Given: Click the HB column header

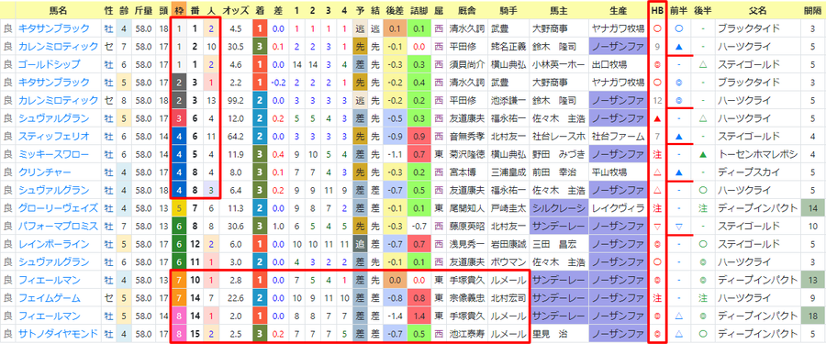Looking at the screenshot, I should pos(656,10).
